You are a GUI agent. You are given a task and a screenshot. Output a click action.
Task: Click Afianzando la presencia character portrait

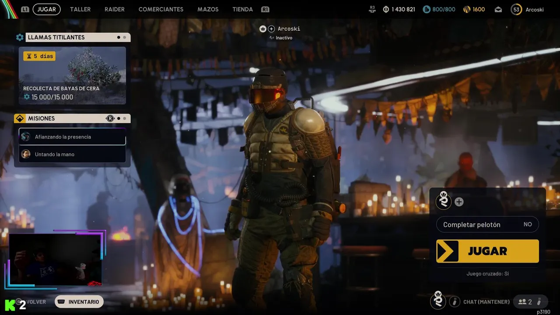pyautogui.click(x=26, y=137)
